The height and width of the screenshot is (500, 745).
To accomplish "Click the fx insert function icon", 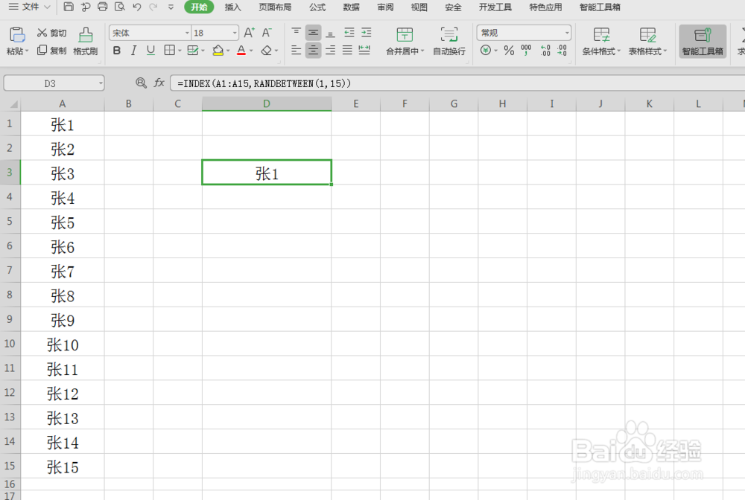I will click(x=159, y=83).
